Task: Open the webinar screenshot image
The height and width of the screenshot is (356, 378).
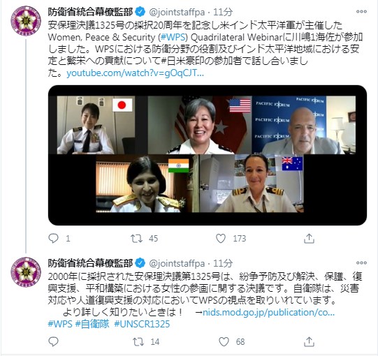Action: (x=208, y=155)
